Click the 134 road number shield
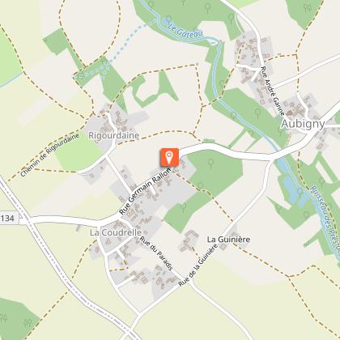340x340 pixels. (10, 218)
